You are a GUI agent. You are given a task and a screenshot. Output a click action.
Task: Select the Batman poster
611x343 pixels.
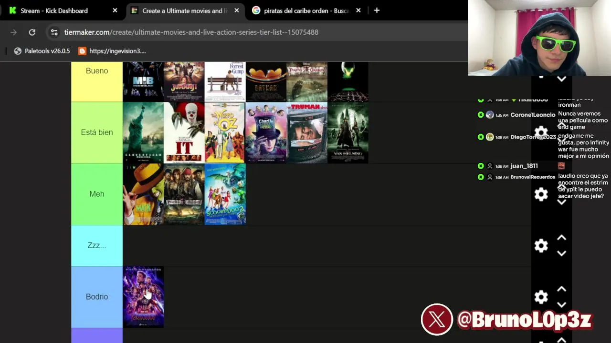coord(266,81)
